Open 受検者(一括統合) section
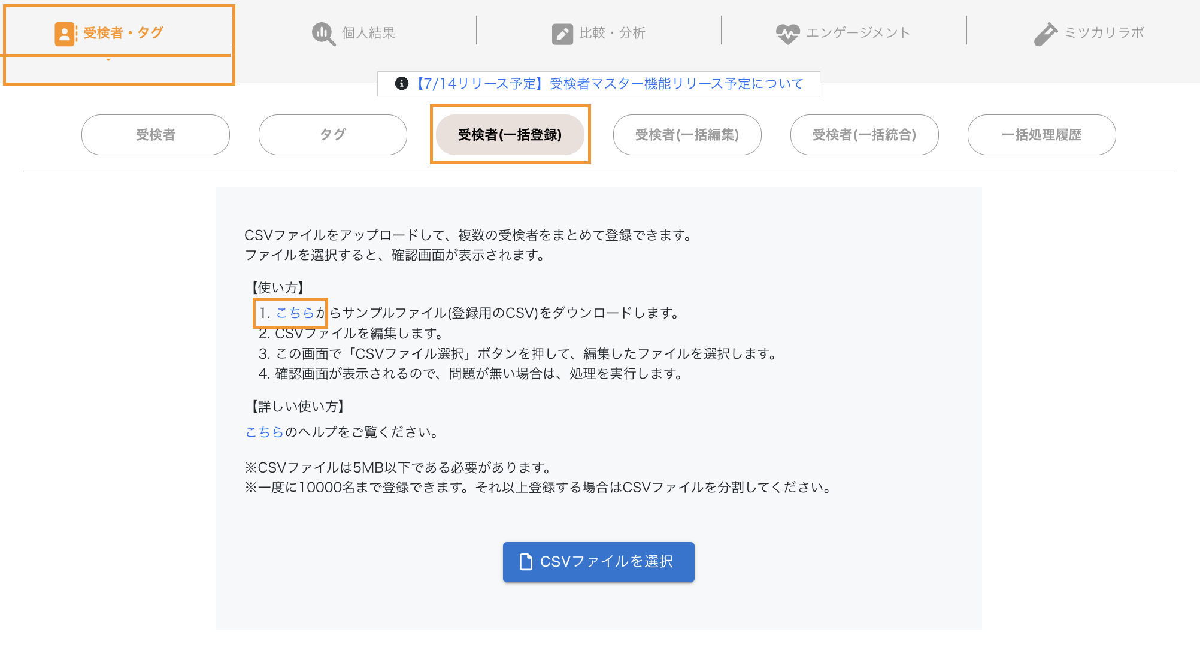Screen dimensions: 1200x654 tap(865, 135)
